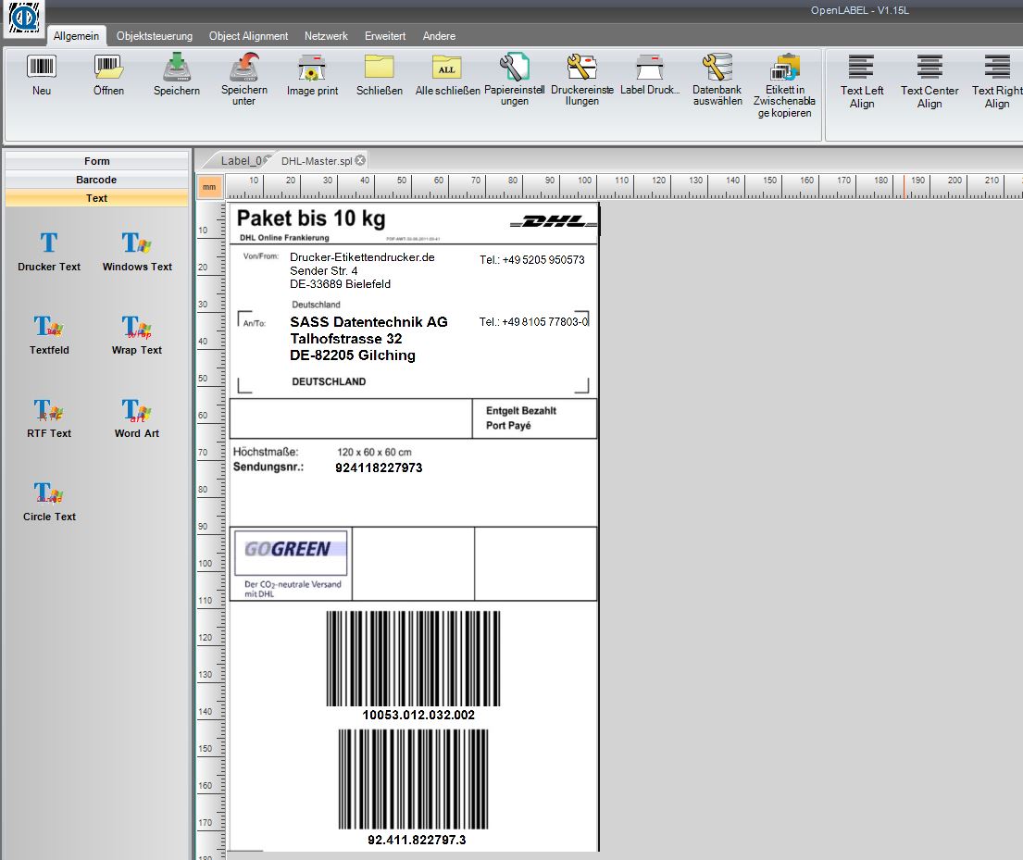This screenshot has width=1023, height=860.
Task: Click 'DE-82205 Gilching' text
Action: 353,355
